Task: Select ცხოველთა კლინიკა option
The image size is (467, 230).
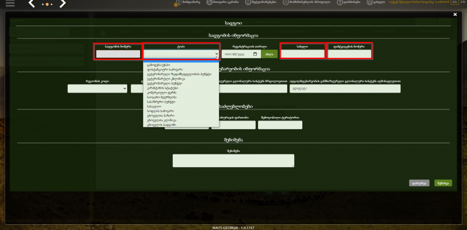Action: click(181, 120)
